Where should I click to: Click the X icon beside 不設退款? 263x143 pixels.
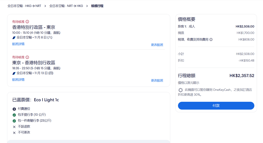point(14,127)
